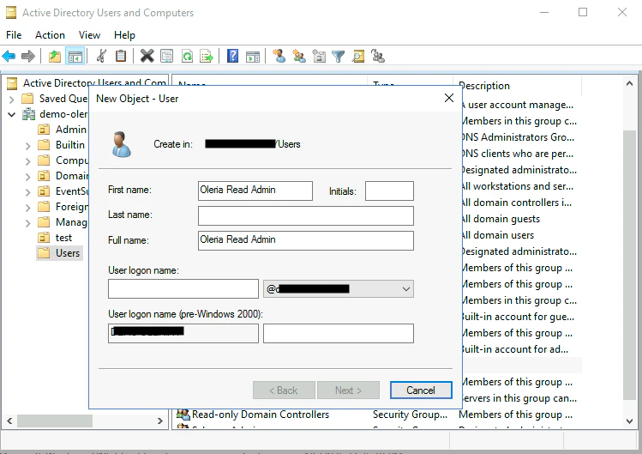
Task: Click the filter funnel toolbar icon
Action: click(339, 56)
